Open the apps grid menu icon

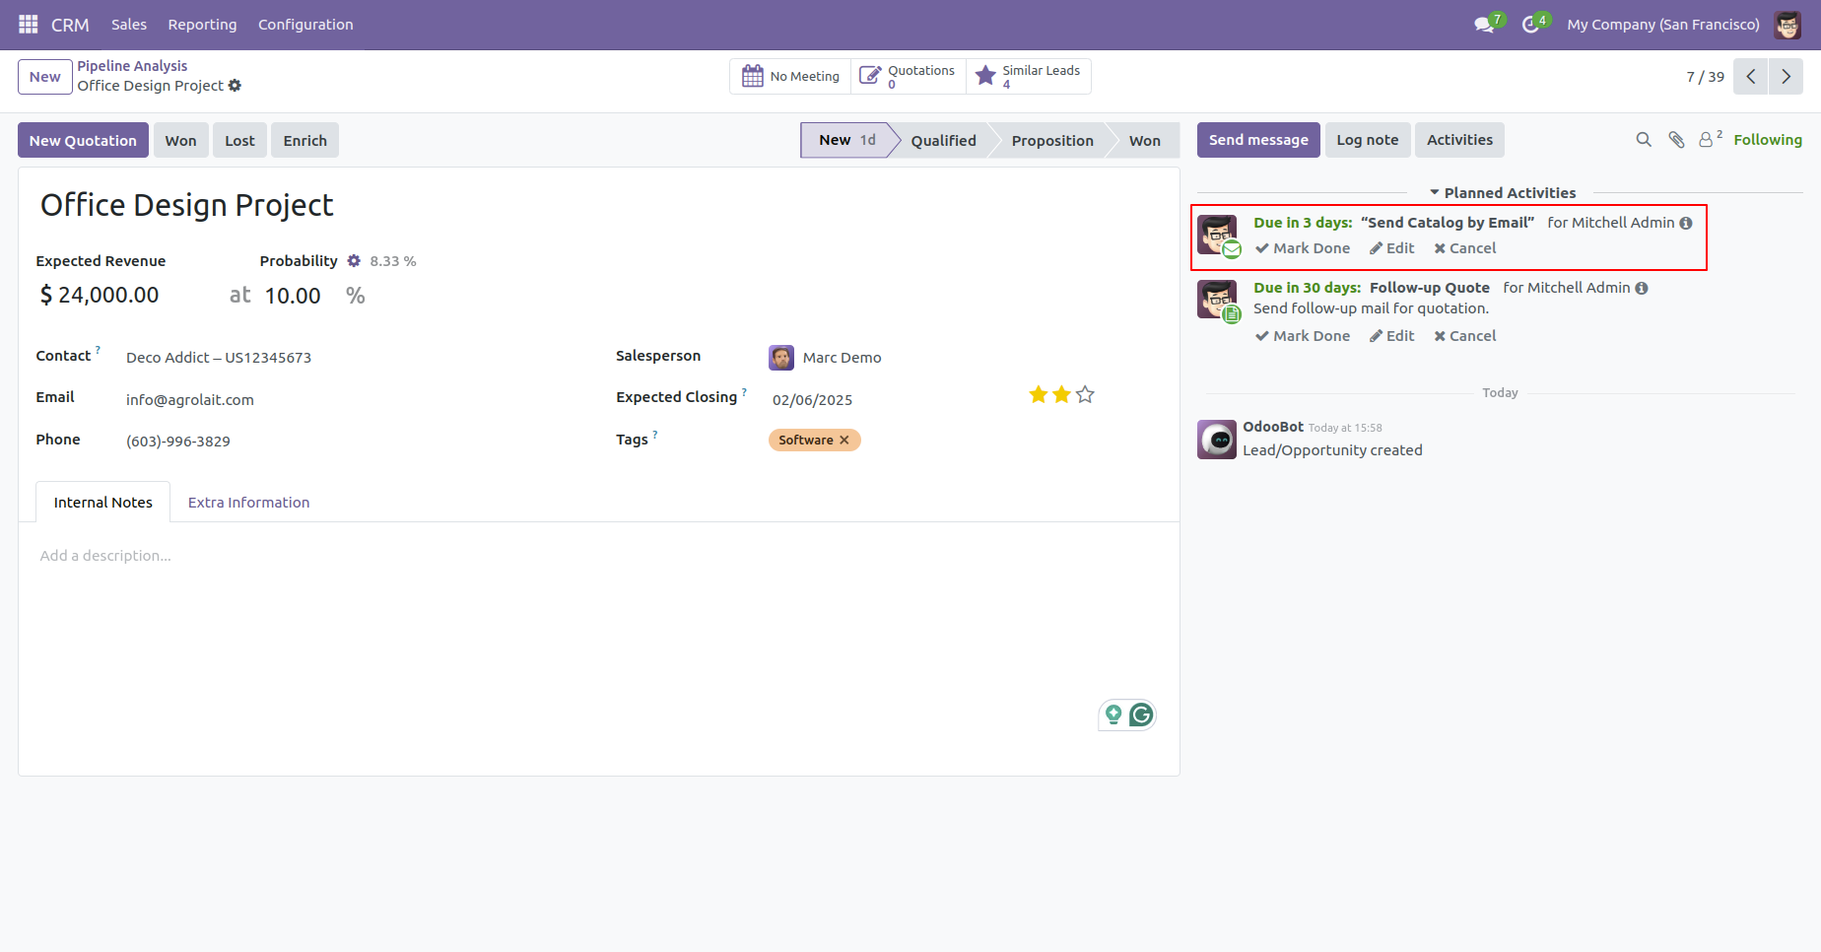click(x=28, y=24)
